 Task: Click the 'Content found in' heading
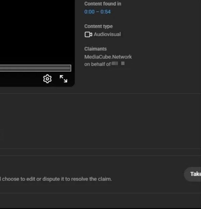(x=103, y=4)
